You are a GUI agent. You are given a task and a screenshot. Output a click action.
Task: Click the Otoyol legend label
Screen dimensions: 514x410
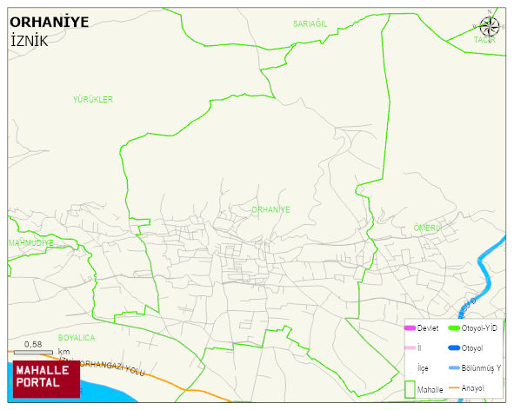pyautogui.click(x=472, y=348)
